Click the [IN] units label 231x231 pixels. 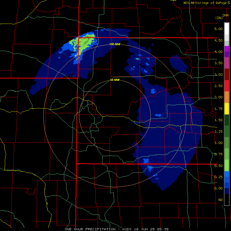(219, 18)
